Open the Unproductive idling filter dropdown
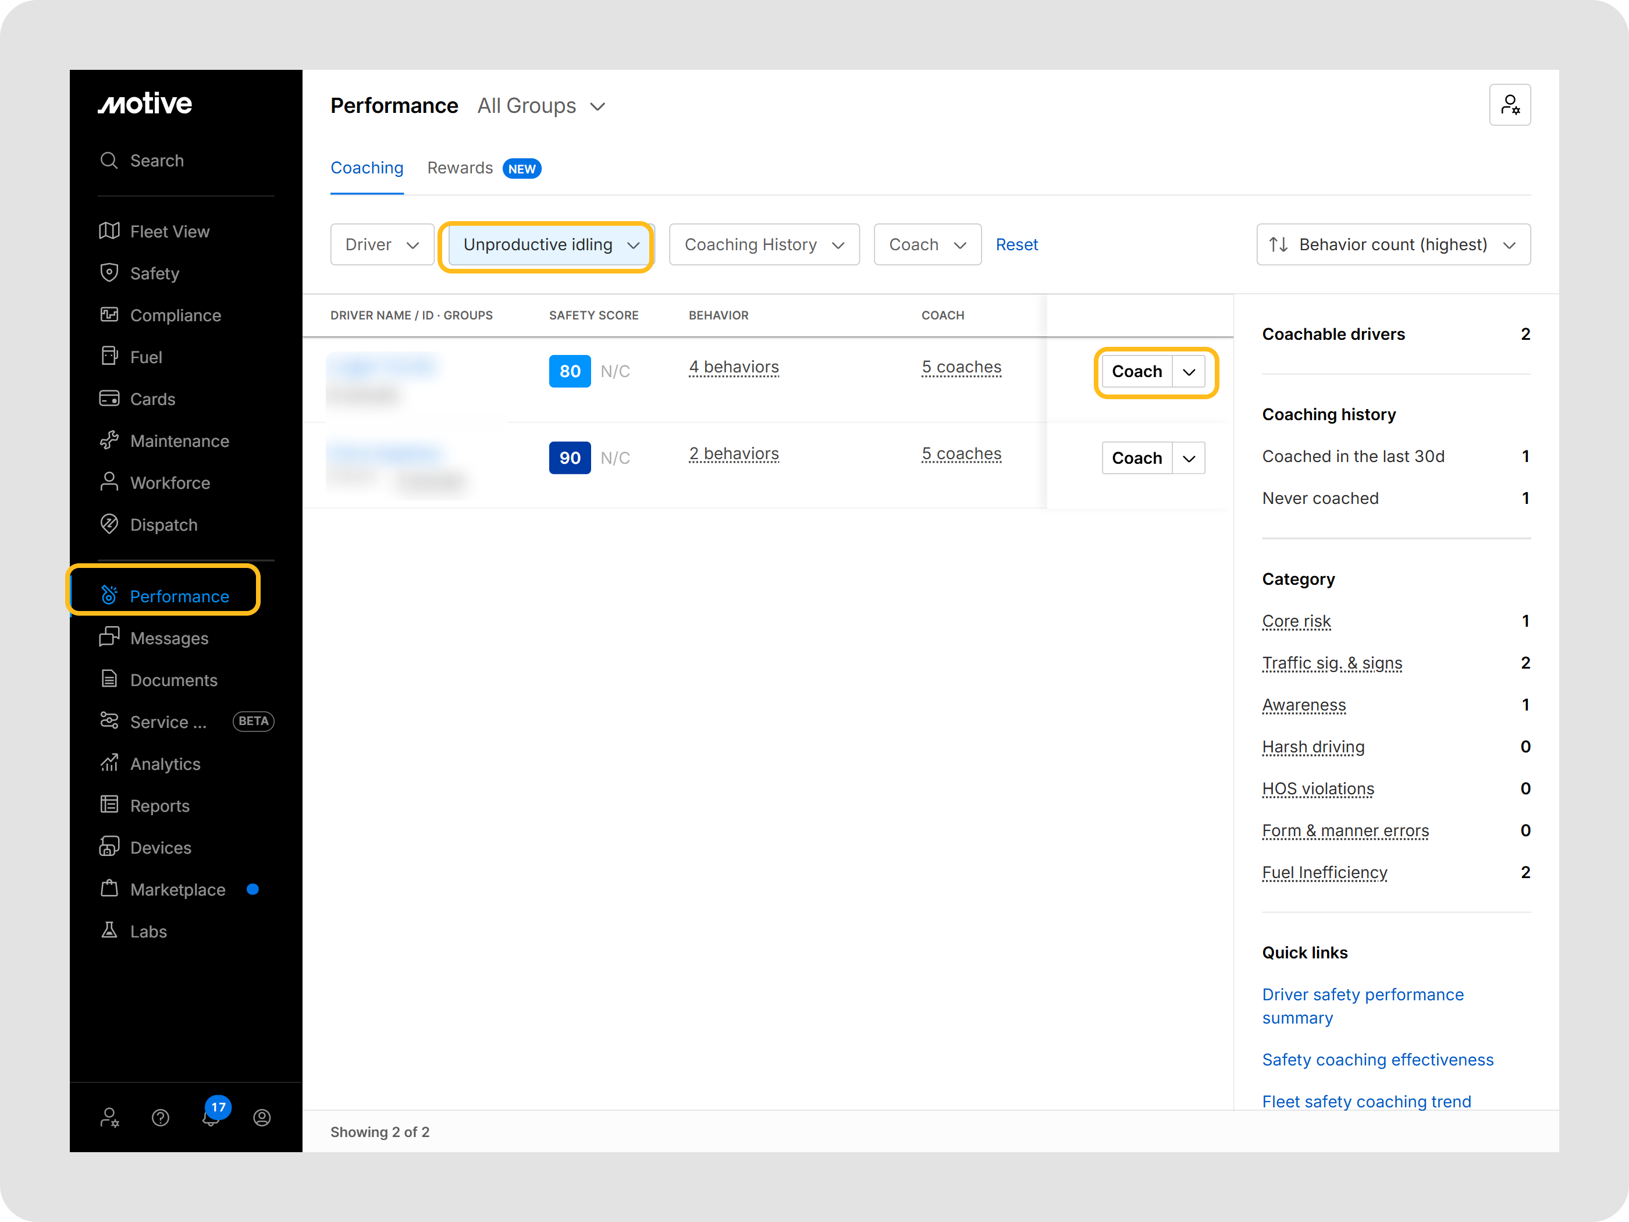Screen dimensions: 1629x1222 coord(550,244)
